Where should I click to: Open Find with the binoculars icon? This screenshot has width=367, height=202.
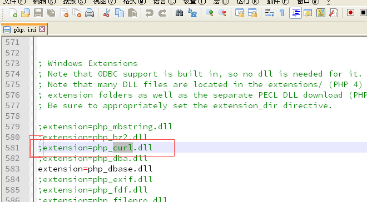tap(179, 13)
